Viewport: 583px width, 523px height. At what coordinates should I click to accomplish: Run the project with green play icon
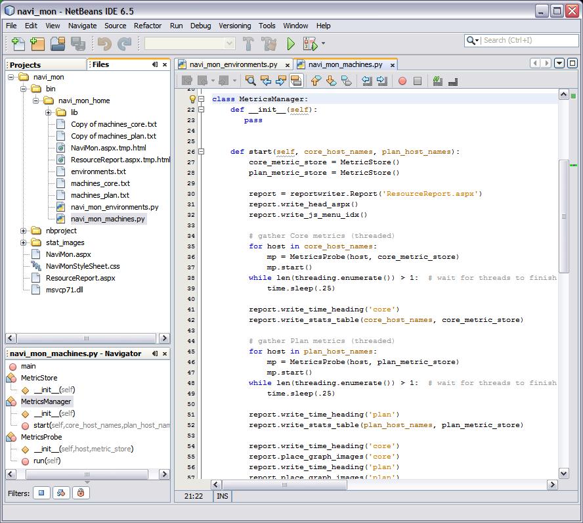[291, 44]
